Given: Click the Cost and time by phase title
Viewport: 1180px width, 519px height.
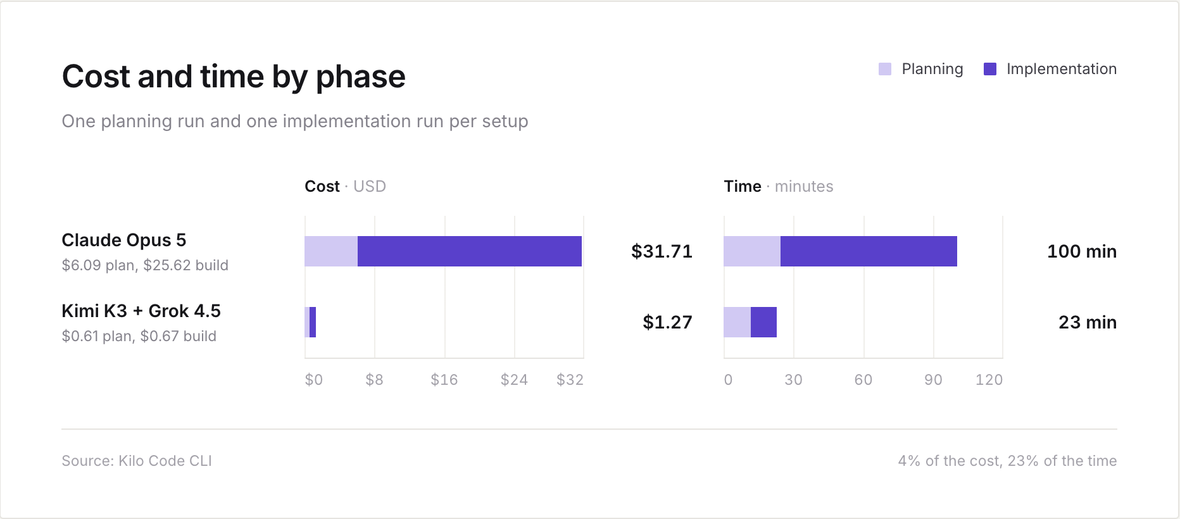Looking at the screenshot, I should click(234, 77).
